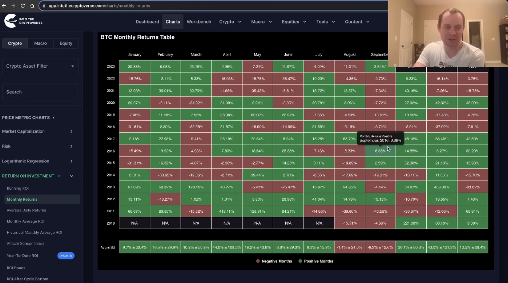Click the sidebar Search field

(40, 92)
